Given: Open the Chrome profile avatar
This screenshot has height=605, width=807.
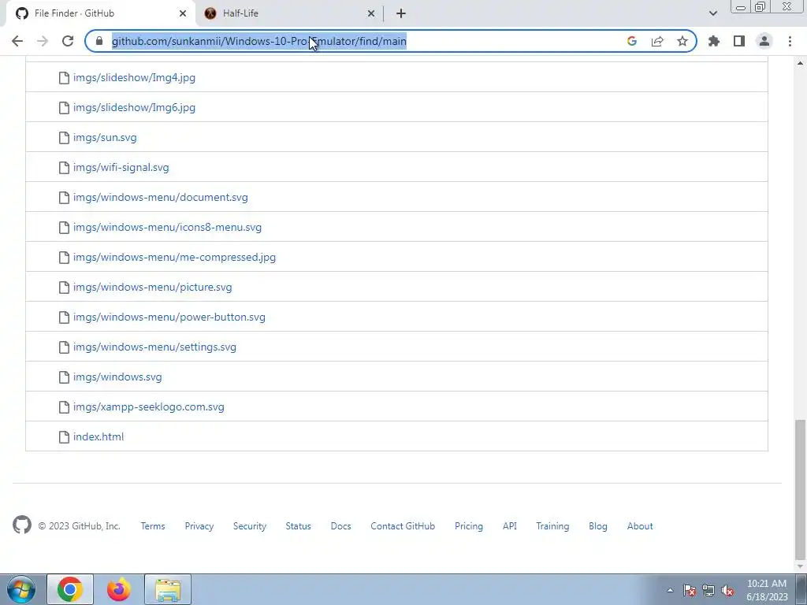Looking at the screenshot, I should [764, 41].
